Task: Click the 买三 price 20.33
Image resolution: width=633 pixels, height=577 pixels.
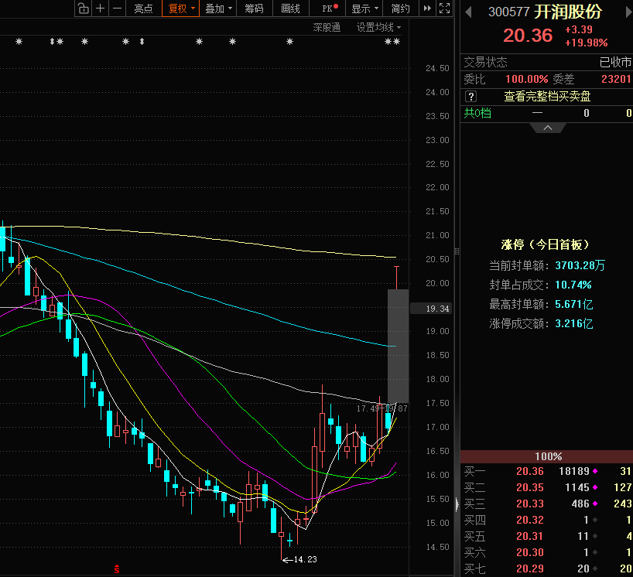Action: click(x=529, y=504)
